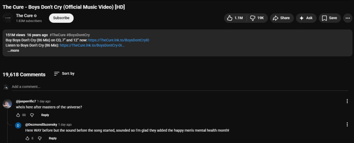Open the TheCure.lnk.to/BoysDontCryID link
This screenshot has width=354, height=143.
119,40
